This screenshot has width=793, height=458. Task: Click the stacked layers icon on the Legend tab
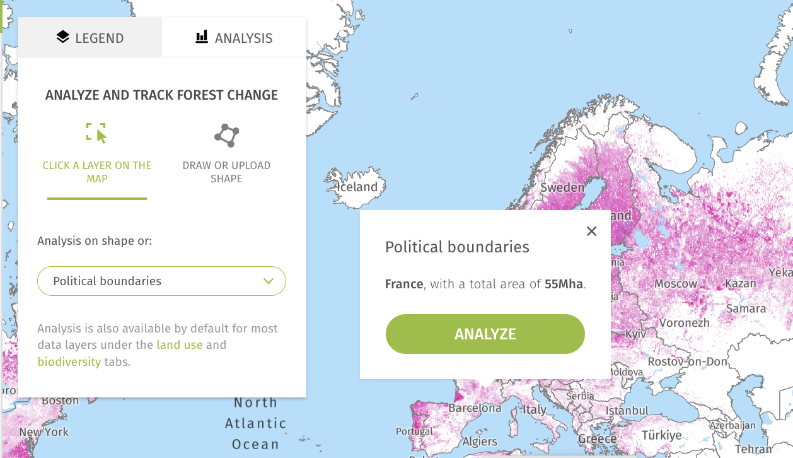pos(62,37)
